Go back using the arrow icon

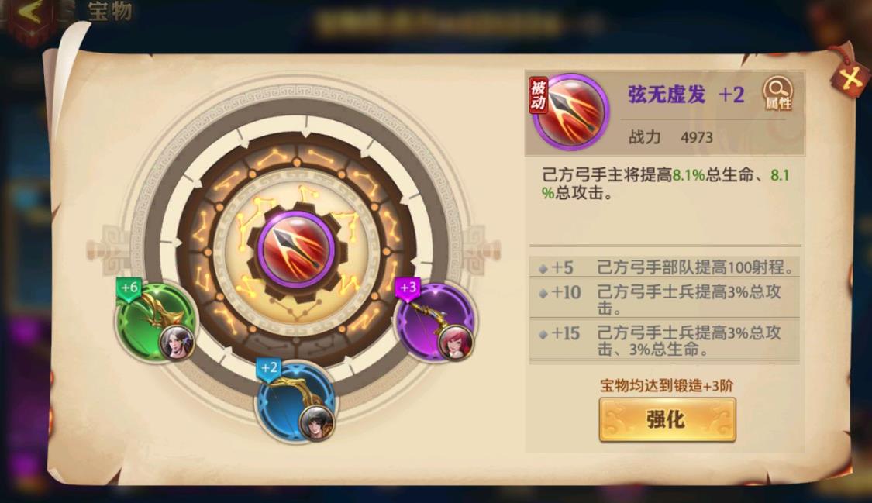coord(30,16)
